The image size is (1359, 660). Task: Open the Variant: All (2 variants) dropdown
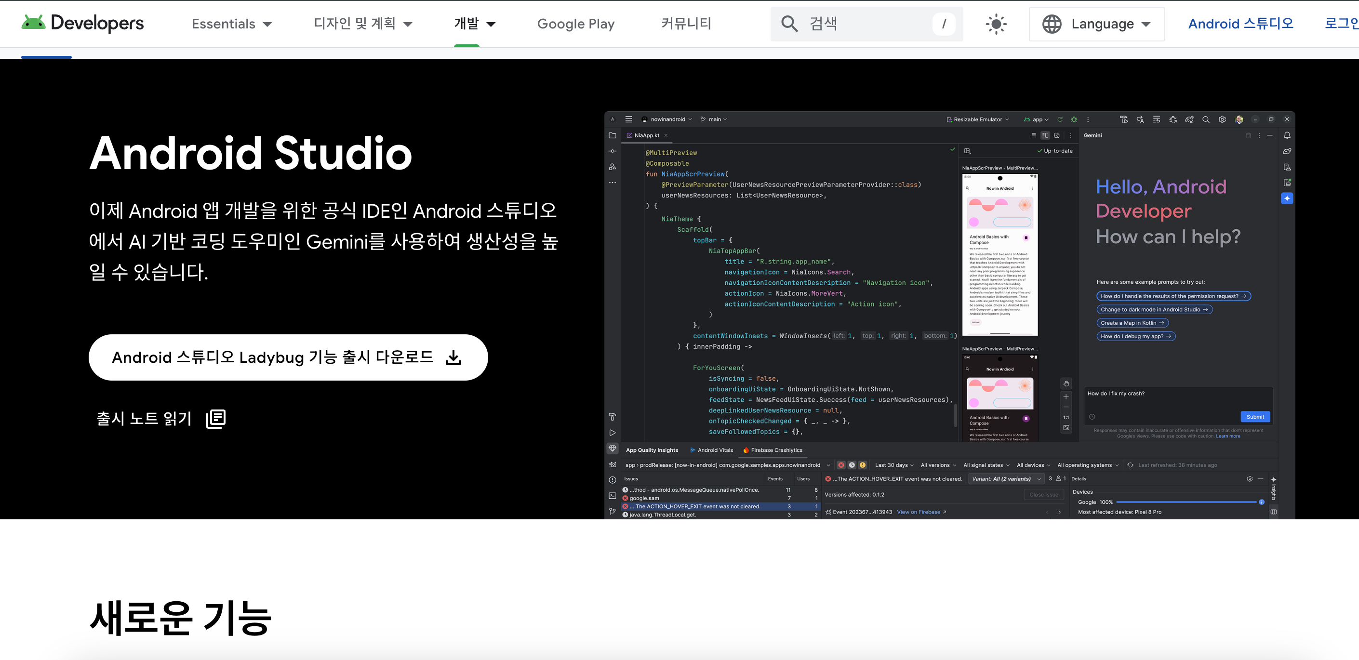pyautogui.click(x=1006, y=479)
